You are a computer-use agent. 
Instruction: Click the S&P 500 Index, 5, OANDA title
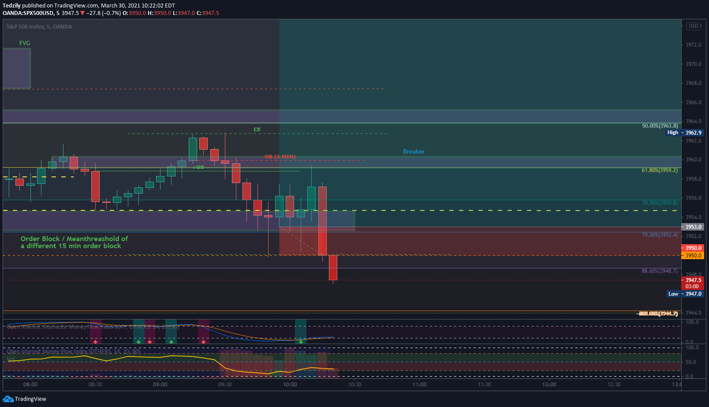click(x=39, y=27)
